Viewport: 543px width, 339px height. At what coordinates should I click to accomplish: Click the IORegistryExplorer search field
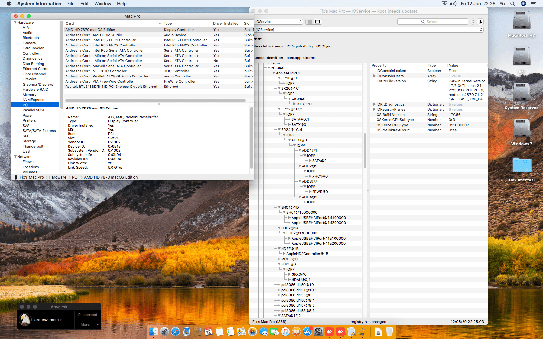coord(432,22)
